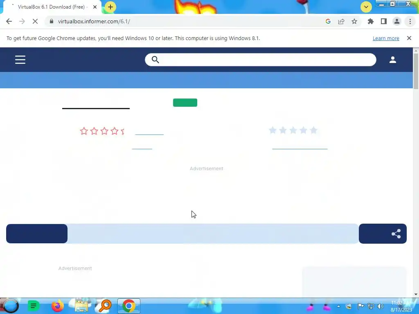Click the scrollbar down arrow

coord(416,294)
